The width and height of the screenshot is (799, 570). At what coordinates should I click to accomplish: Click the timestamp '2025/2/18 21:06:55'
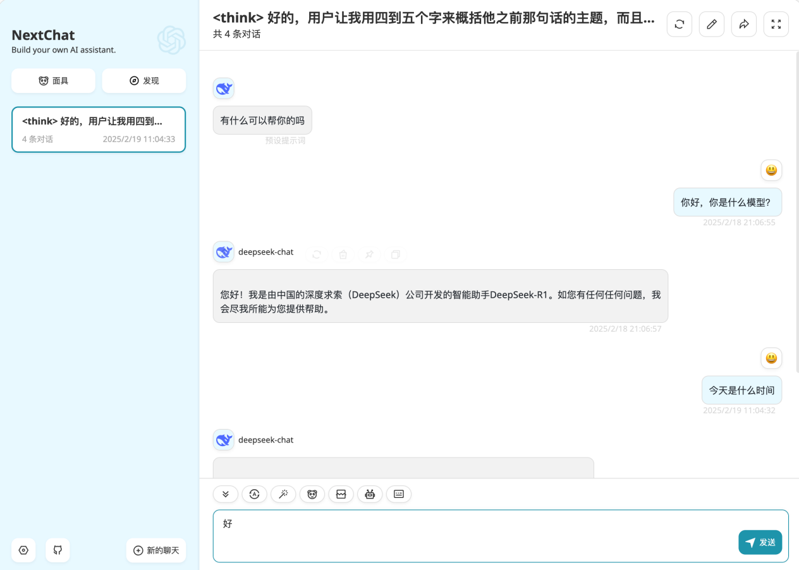(739, 222)
